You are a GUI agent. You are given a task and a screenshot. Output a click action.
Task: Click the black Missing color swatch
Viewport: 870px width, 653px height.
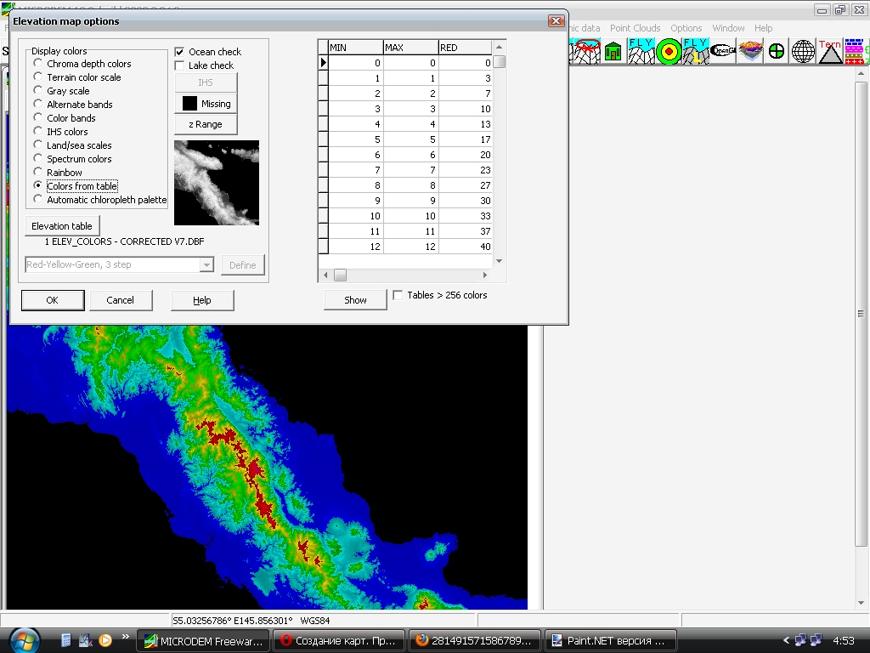click(x=189, y=104)
